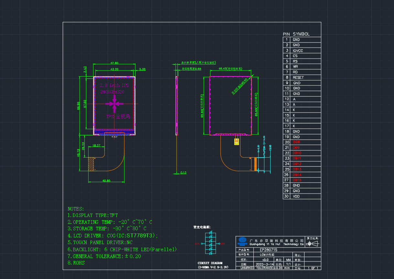Screen dimensions: 394x279
Task: Select the "4.LCD DRIVER" note line
Action: click(x=113, y=236)
